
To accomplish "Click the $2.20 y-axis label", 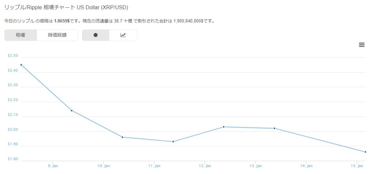I will [13, 100].
